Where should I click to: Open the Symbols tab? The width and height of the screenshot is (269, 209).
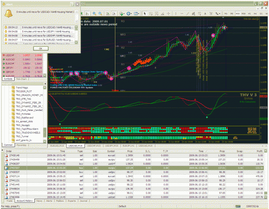click(x=8, y=79)
